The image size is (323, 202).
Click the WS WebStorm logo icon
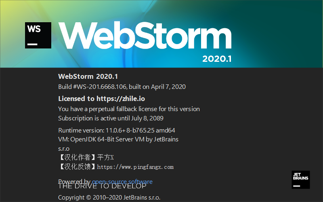tap(38, 35)
